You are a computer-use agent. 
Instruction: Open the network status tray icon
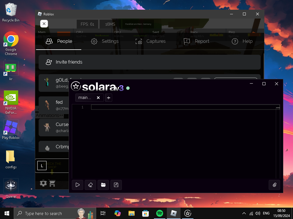click(x=251, y=213)
